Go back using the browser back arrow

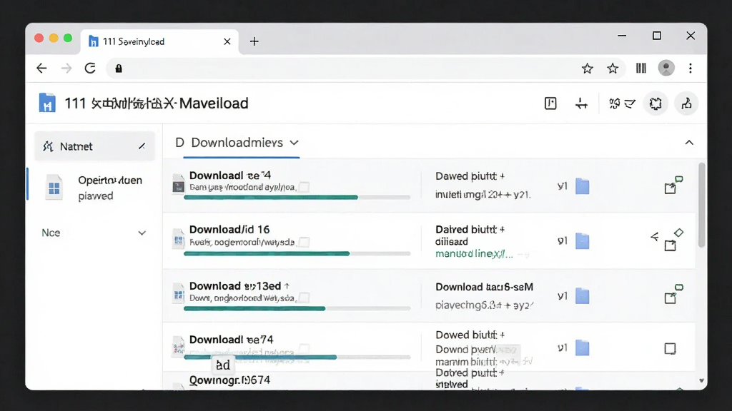[x=41, y=68]
